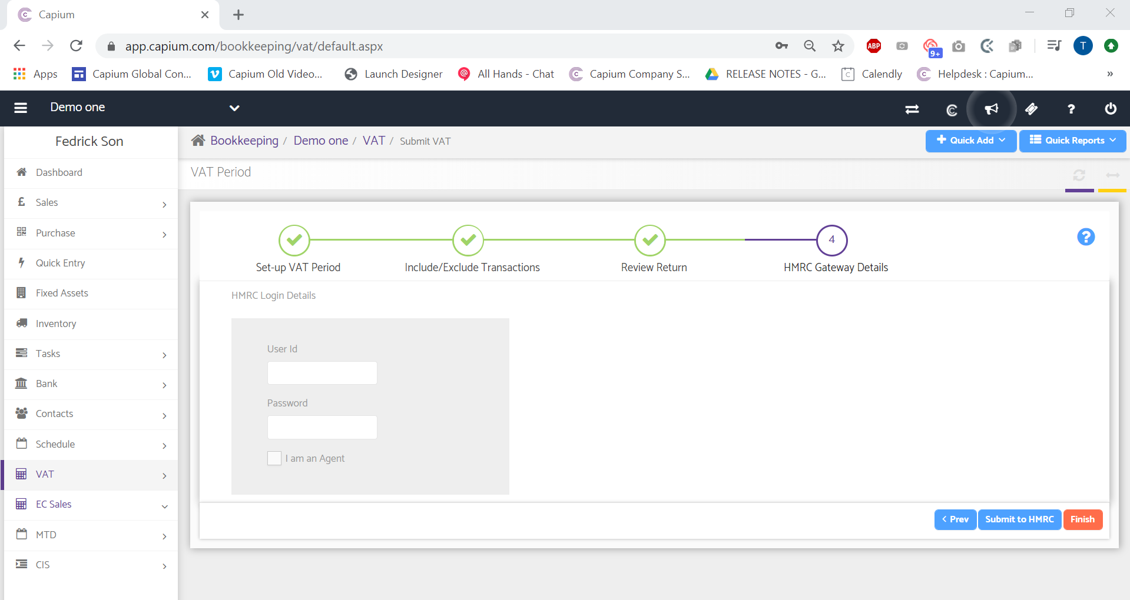Click the Review Return checkmark step
Image resolution: width=1130 pixels, height=600 pixels.
[650, 240]
